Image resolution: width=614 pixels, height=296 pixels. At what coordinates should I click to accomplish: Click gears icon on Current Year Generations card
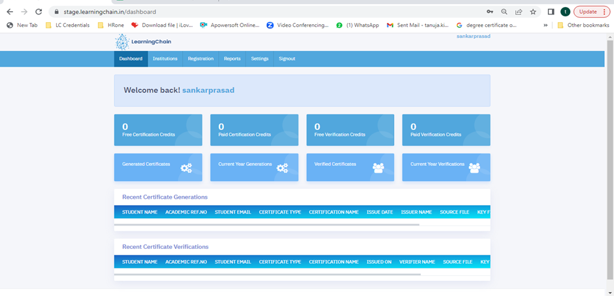(282, 168)
